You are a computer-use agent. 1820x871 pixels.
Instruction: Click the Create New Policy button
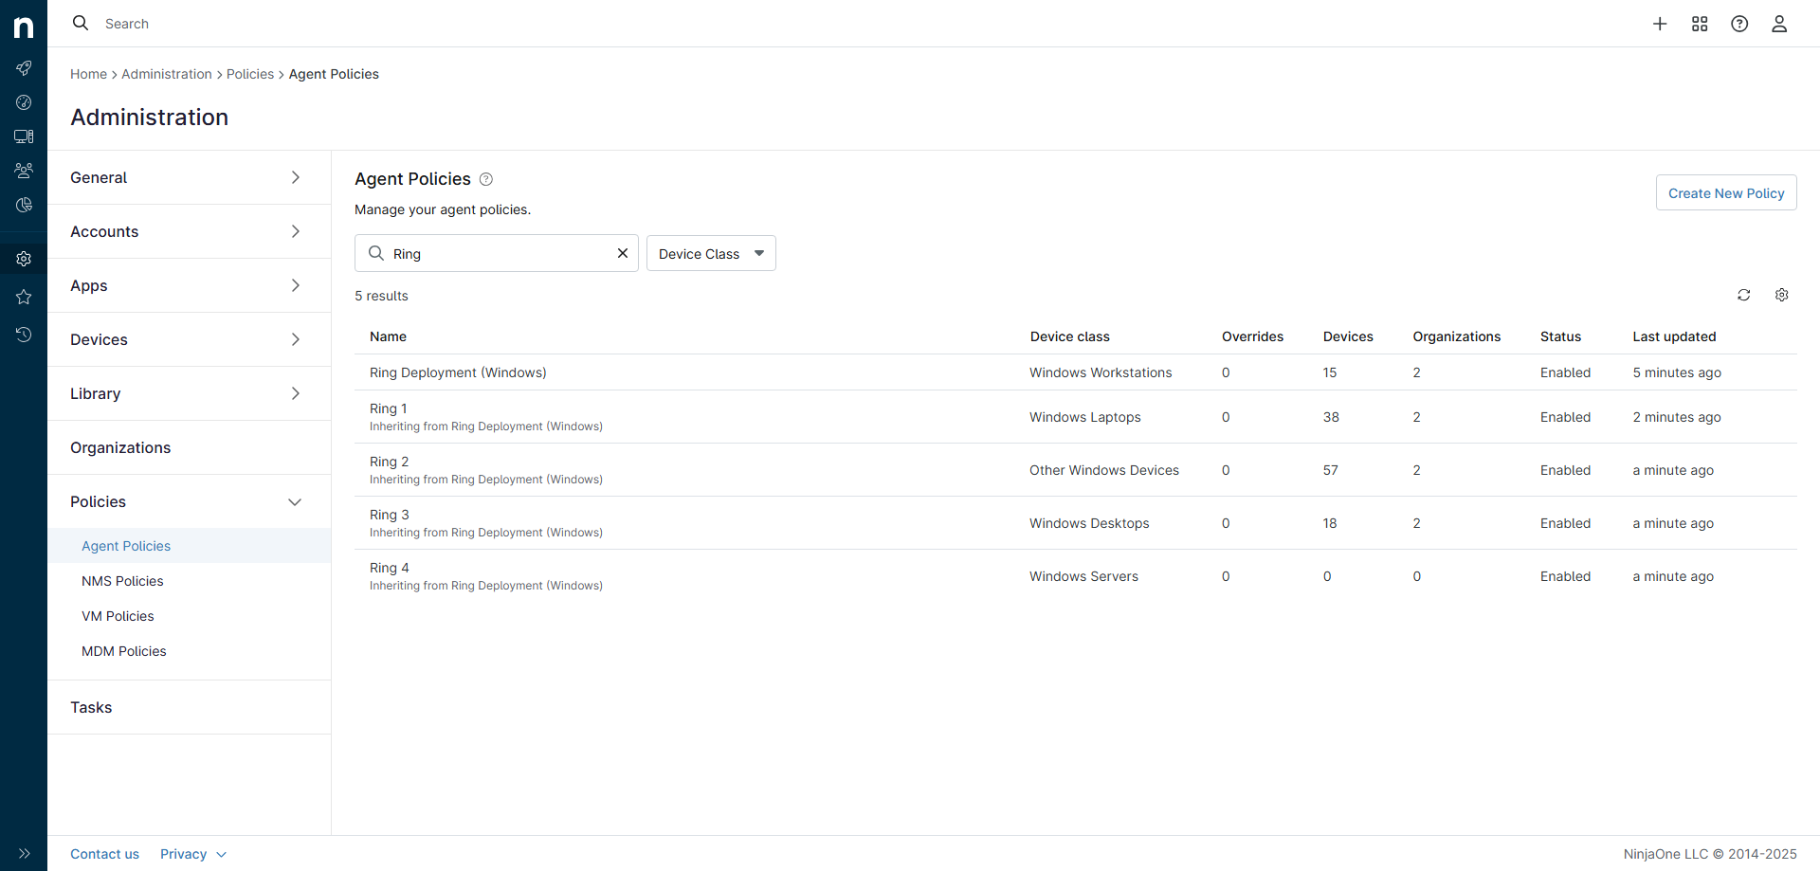coord(1725,192)
